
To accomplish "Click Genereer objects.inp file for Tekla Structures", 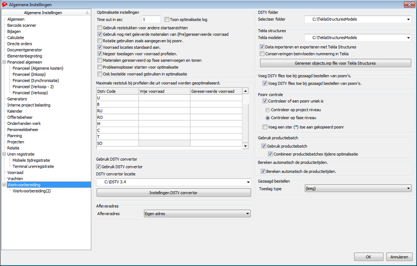I will pos(335,63).
